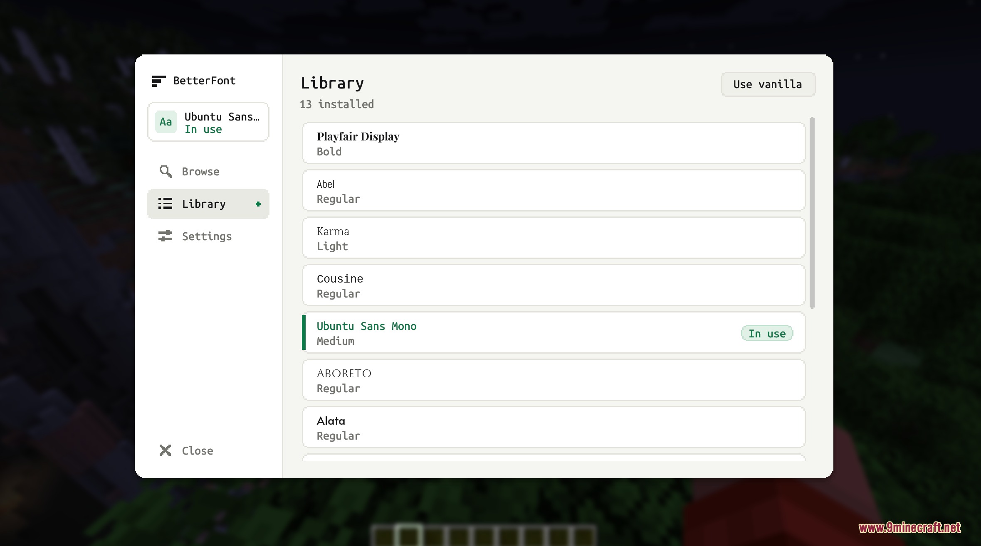This screenshot has height=546, width=981.
Task: Select the Aboreto Regular font
Action: (554, 380)
